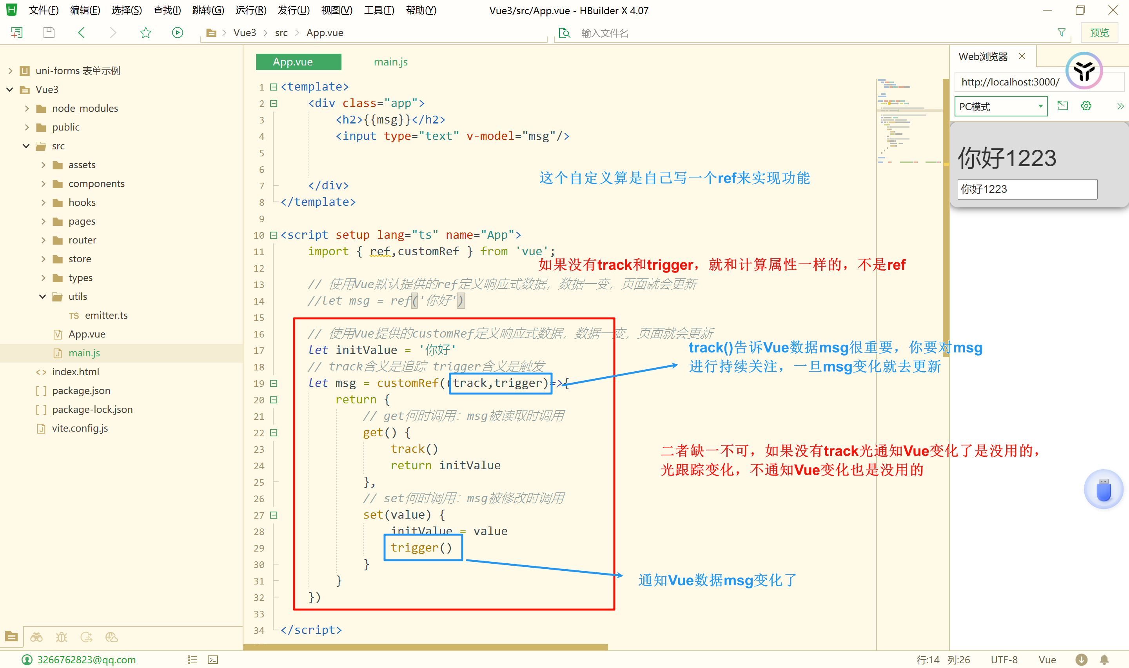Click the horizontal scrollbar under editor
This screenshot has width=1129, height=668.
coord(425,647)
